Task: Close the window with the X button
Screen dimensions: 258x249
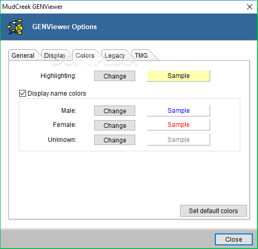Action: pyautogui.click(x=250, y=7)
